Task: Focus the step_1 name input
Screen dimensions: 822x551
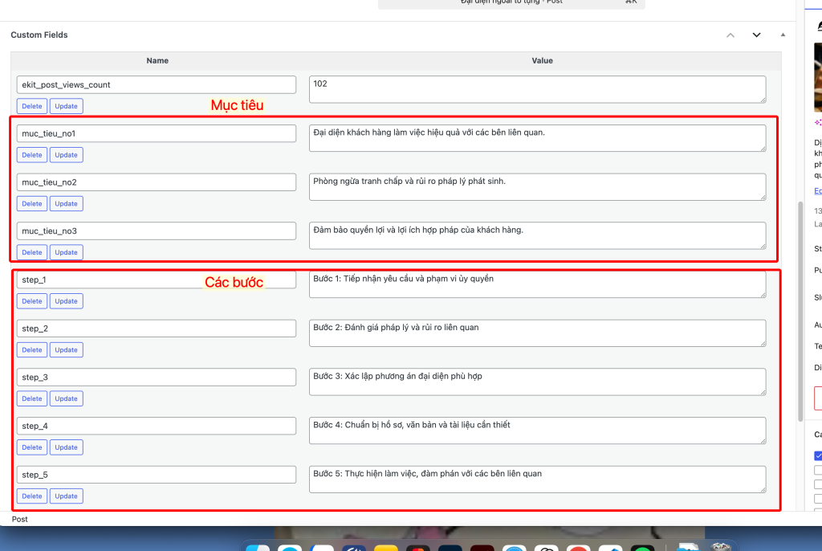Action: (157, 280)
